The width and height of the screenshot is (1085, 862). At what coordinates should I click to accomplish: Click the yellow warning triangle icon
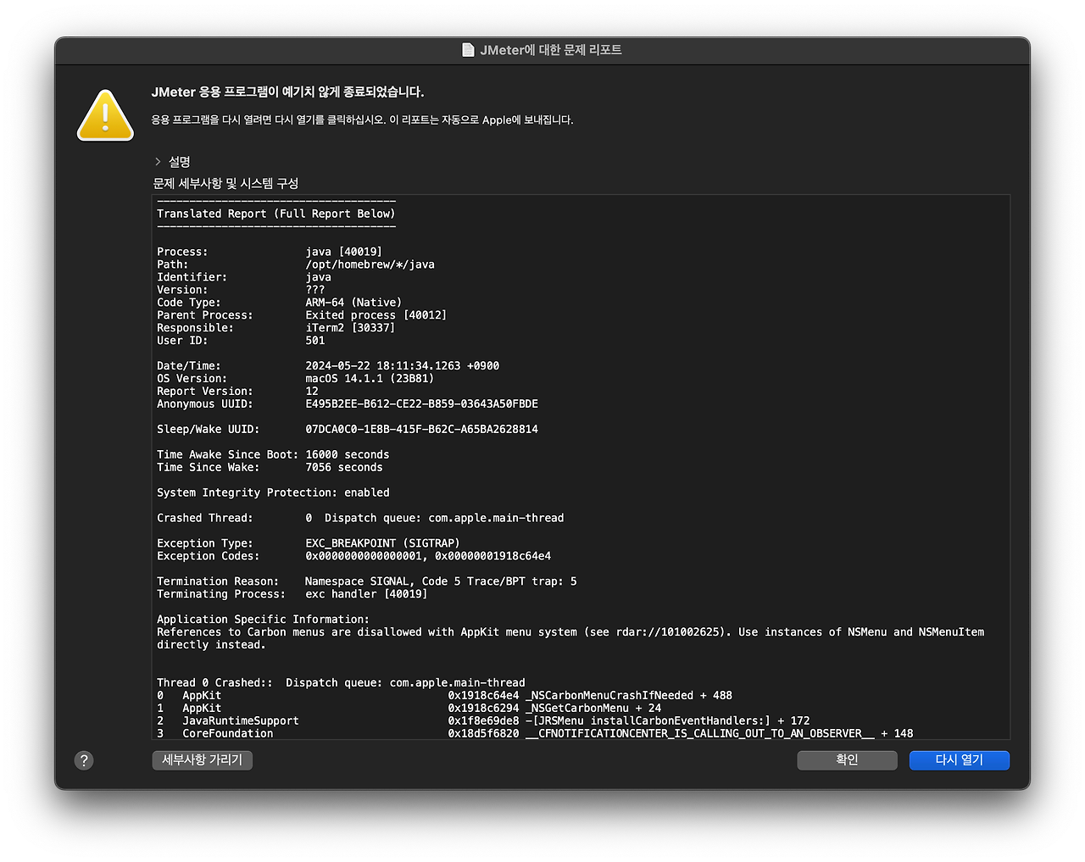pos(105,115)
